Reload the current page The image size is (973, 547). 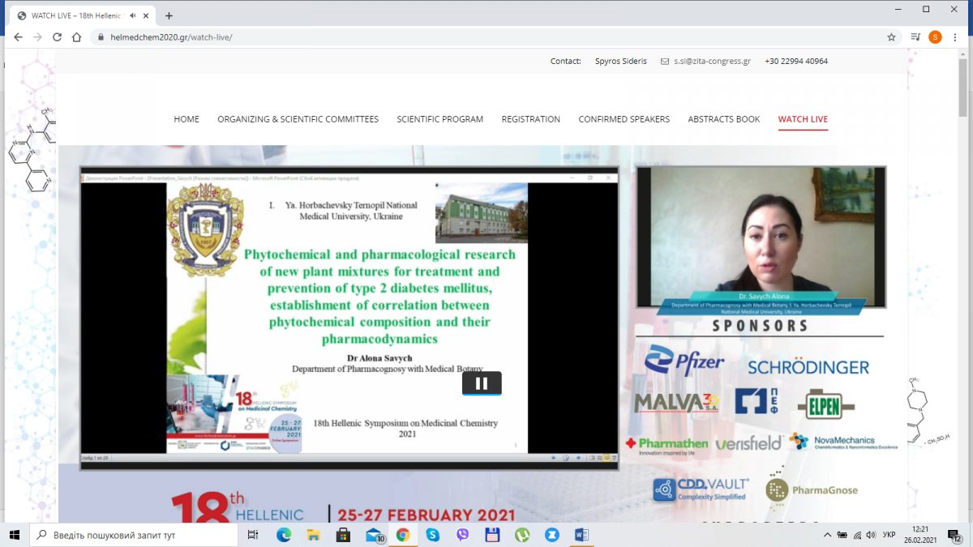(57, 37)
